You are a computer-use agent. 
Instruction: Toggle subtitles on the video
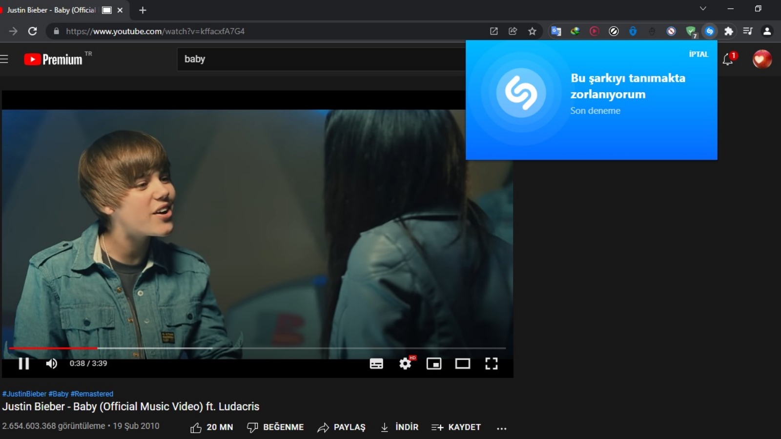point(376,364)
